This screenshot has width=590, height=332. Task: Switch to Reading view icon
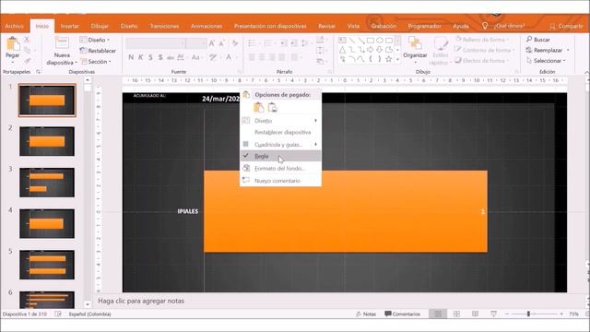[476, 314]
